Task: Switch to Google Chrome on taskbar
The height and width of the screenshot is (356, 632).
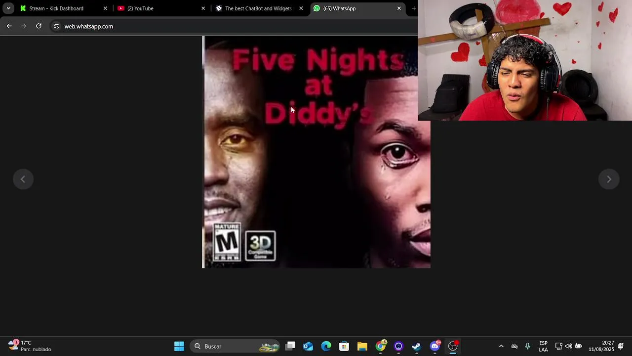Action: pyautogui.click(x=381, y=346)
